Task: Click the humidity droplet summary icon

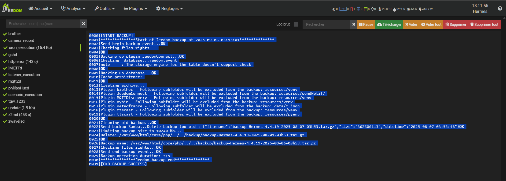Action: [x=394, y=9]
